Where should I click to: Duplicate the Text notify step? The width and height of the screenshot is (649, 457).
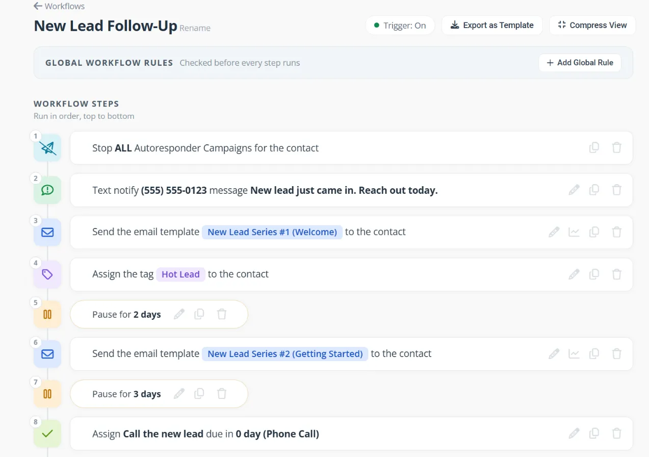[594, 190]
